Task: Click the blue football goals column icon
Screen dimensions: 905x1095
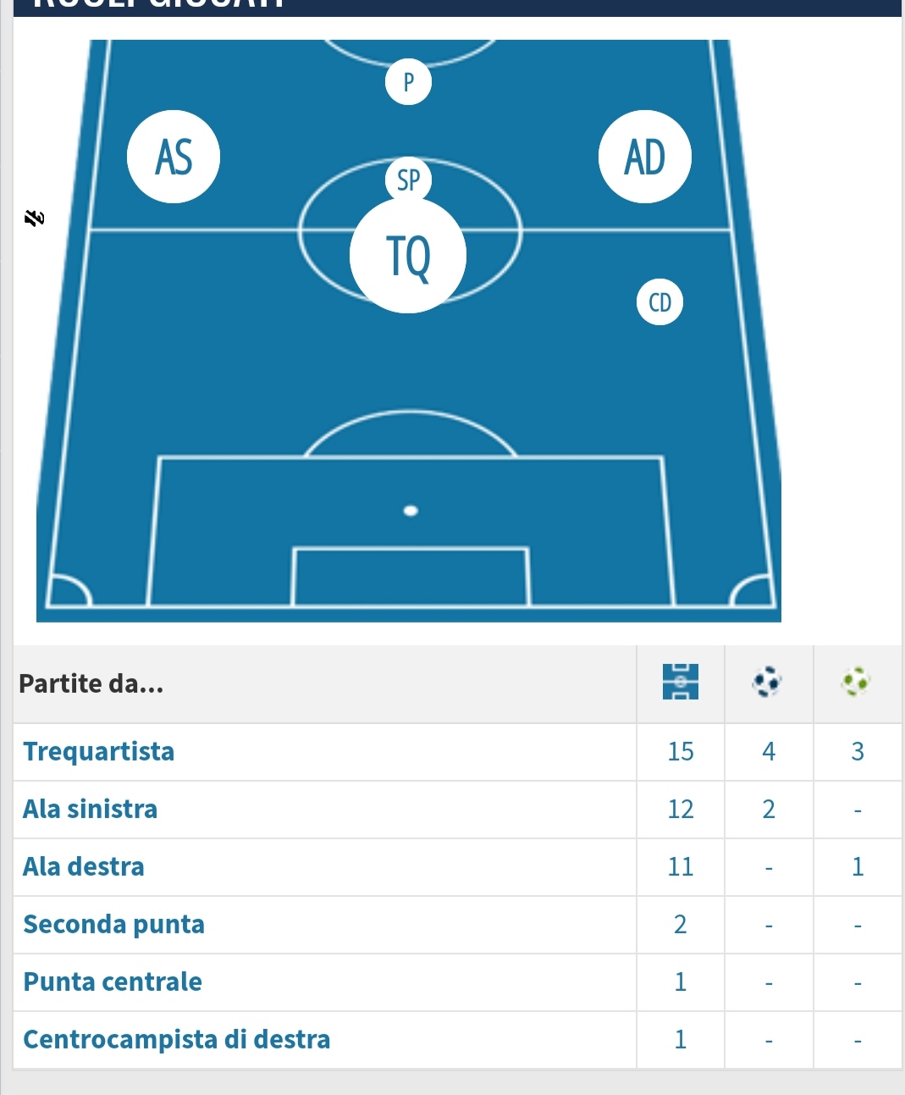Action: [767, 682]
